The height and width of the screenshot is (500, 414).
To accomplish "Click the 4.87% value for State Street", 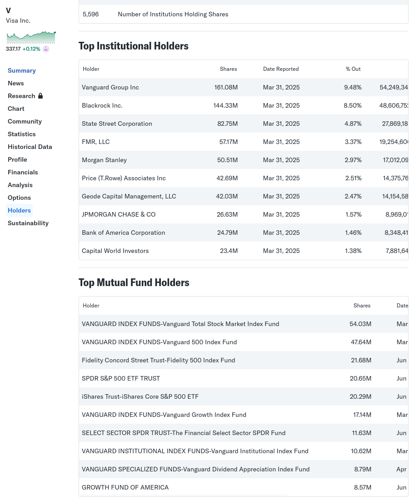I will (x=353, y=124).
